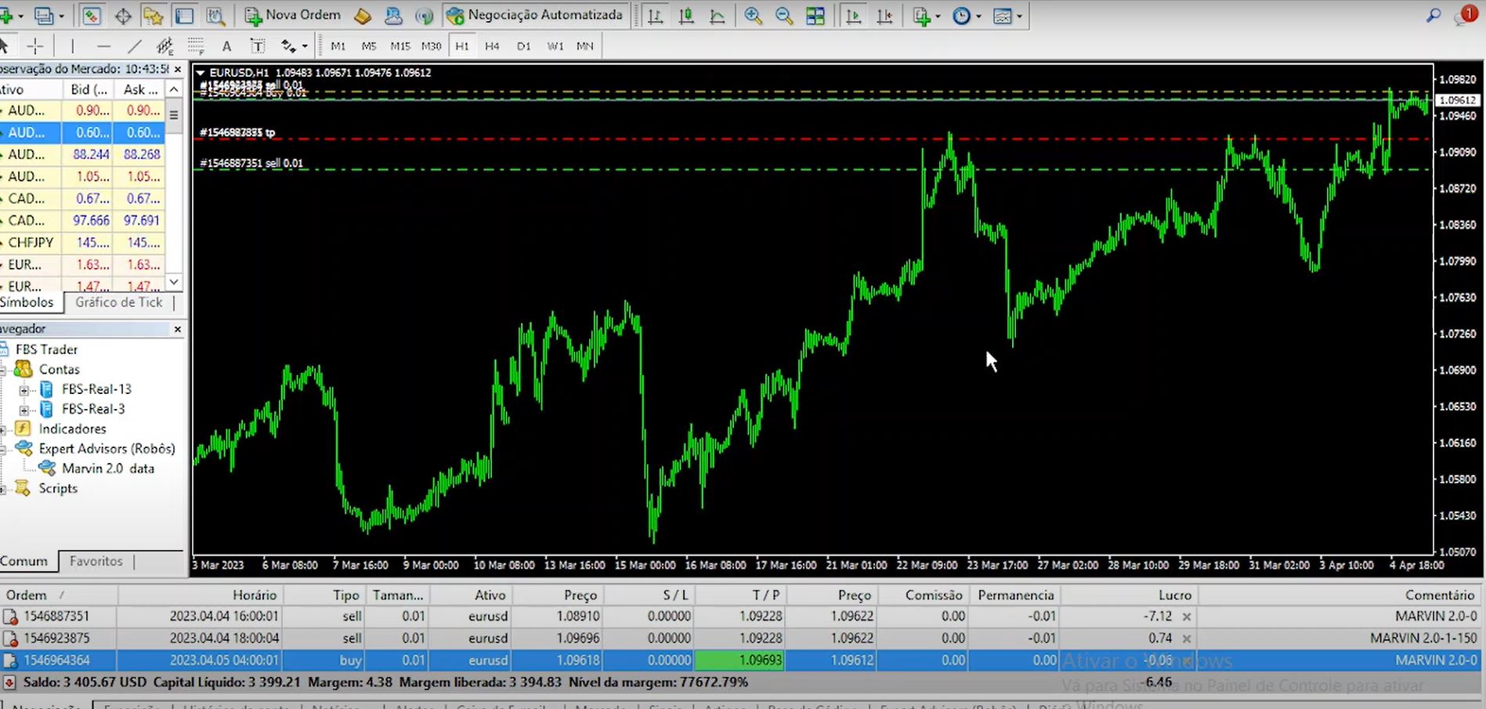Screen dimensions: 1486x709
Task: Open the notifications chat bubble icon
Action: click(x=1463, y=16)
